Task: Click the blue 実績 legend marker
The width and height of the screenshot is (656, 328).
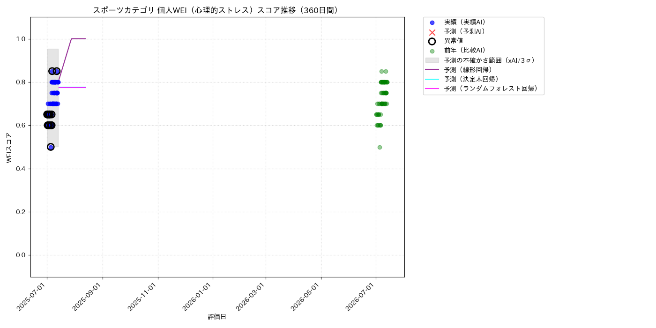Action: (432, 22)
